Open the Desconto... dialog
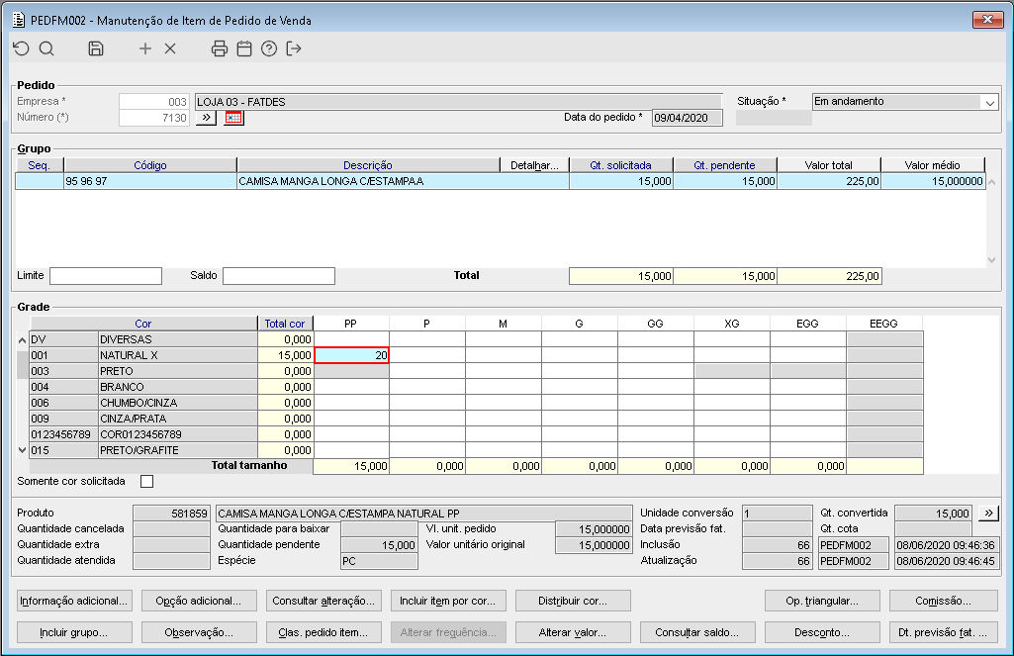Viewport: 1014px width, 656px height. [x=823, y=632]
